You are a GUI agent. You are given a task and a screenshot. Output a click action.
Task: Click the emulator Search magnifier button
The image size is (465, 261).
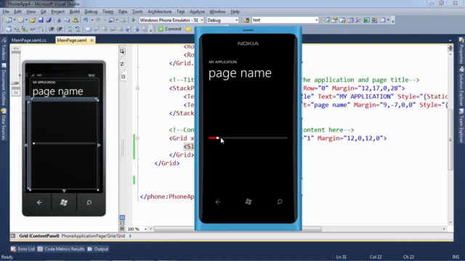279,202
